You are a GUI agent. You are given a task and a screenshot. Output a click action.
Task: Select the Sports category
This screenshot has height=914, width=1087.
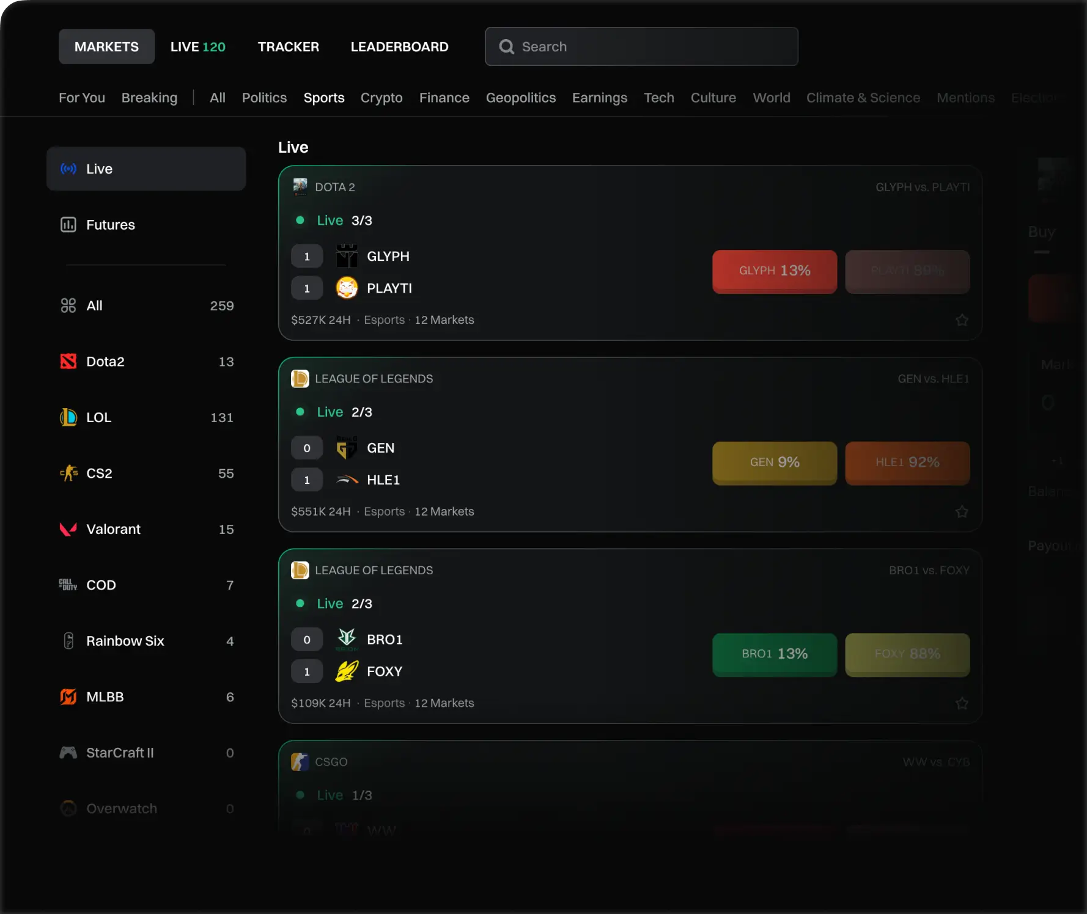pyautogui.click(x=324, y=98)
